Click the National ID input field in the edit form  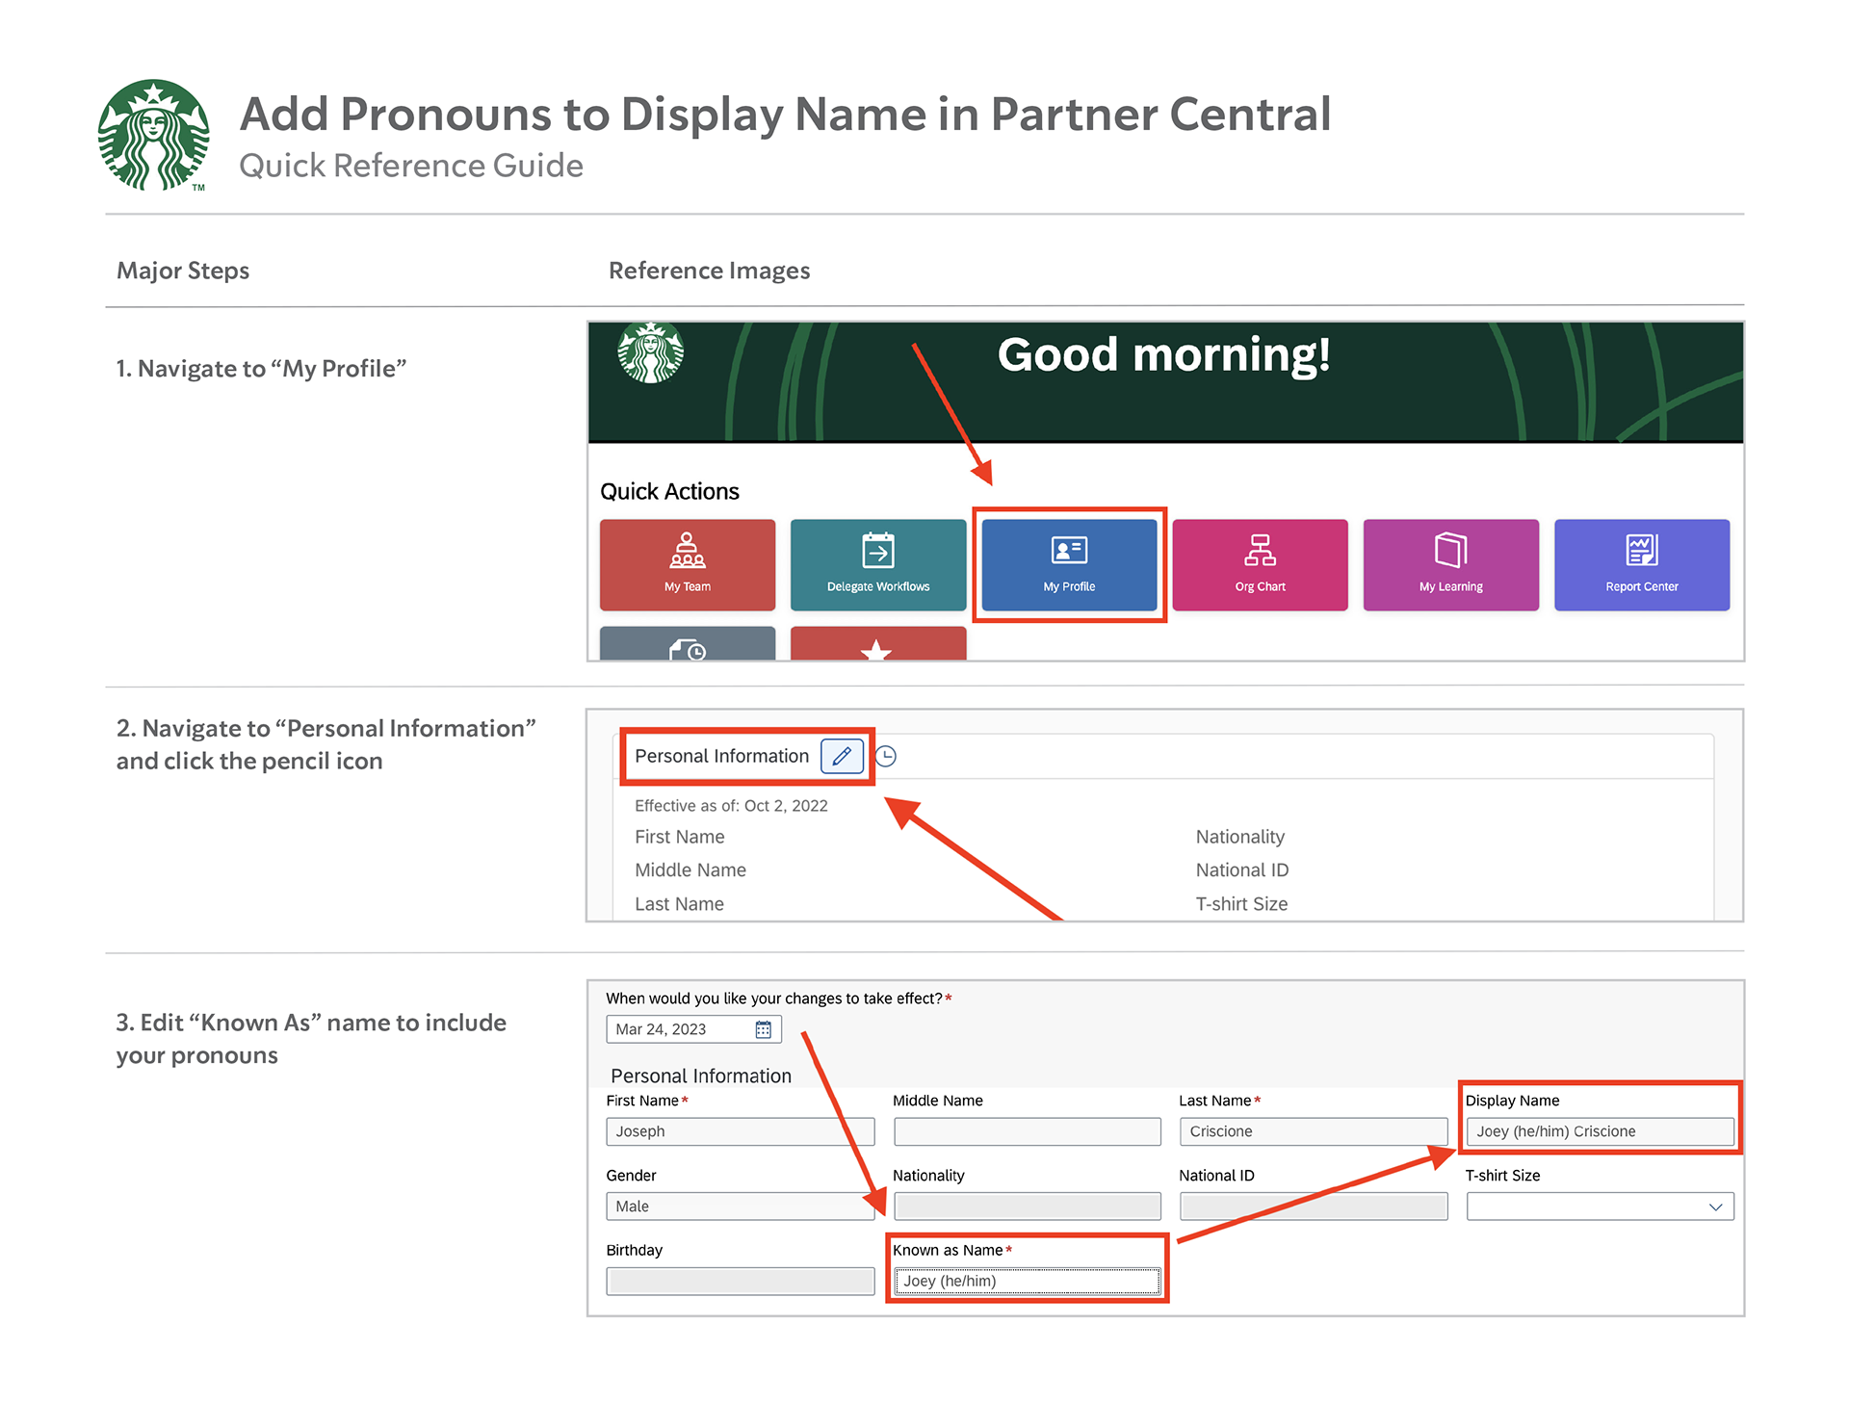click(1313, 1206)
